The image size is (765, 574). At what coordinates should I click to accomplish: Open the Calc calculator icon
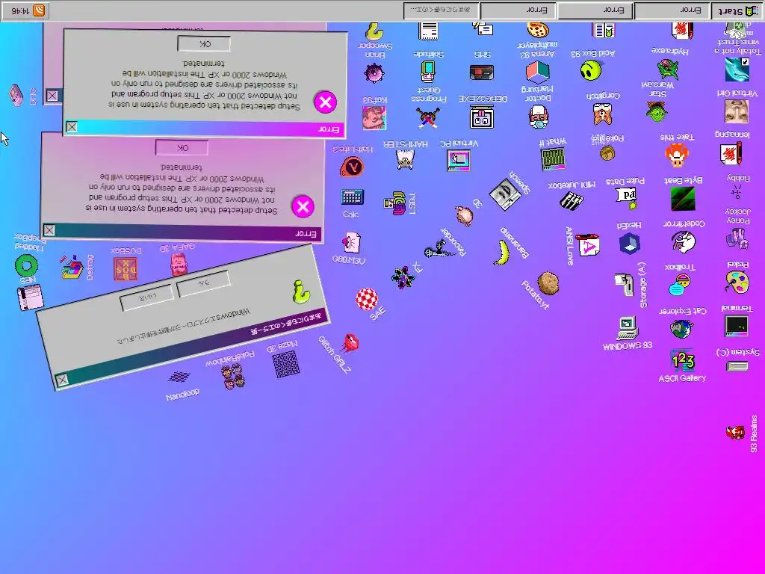(x=352, y=197)
